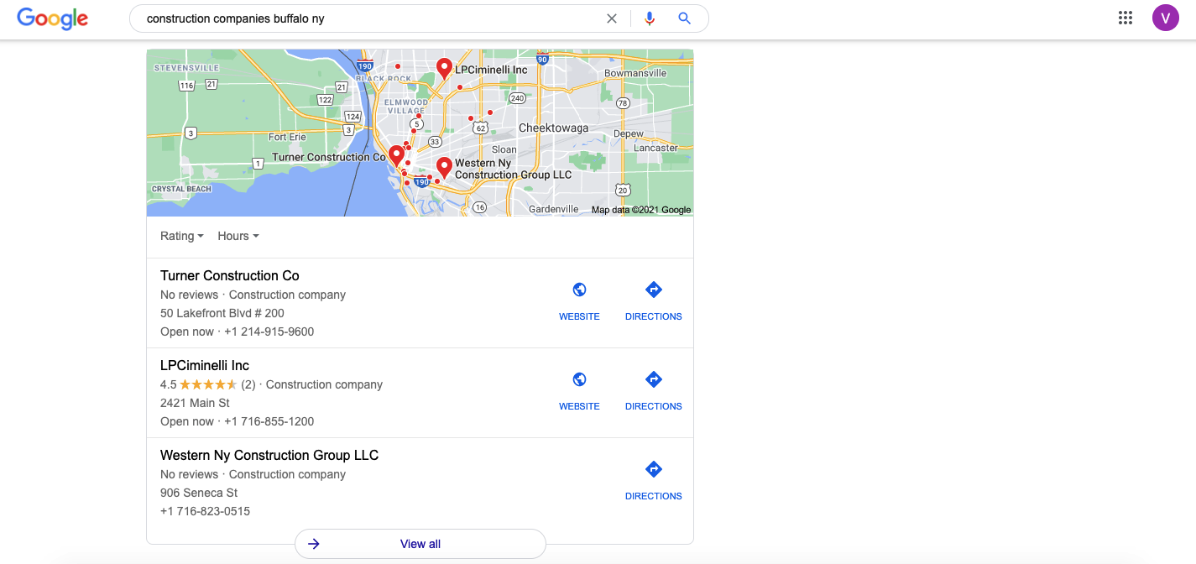Viewport: 1196px width, 564px height.
Task: Open the account avatar V
Action: coord(1165,18)
